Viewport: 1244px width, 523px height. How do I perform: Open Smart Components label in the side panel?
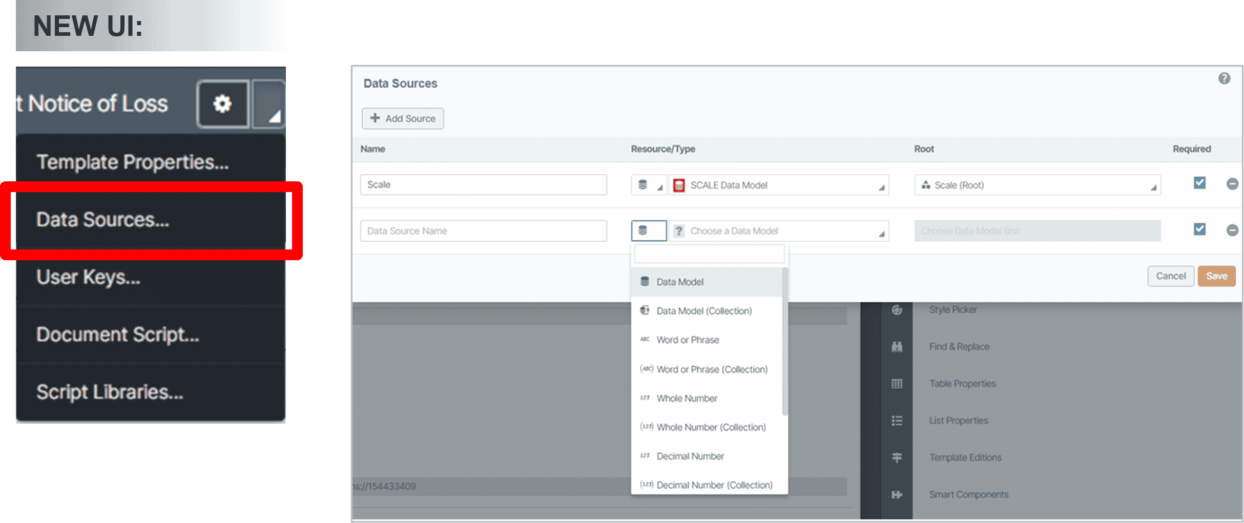tap(968, 494)
